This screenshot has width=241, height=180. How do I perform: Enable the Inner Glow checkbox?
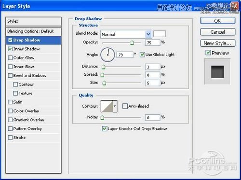(10, 67)
